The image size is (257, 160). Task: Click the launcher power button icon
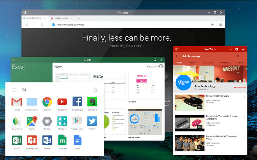click(95, 90)
